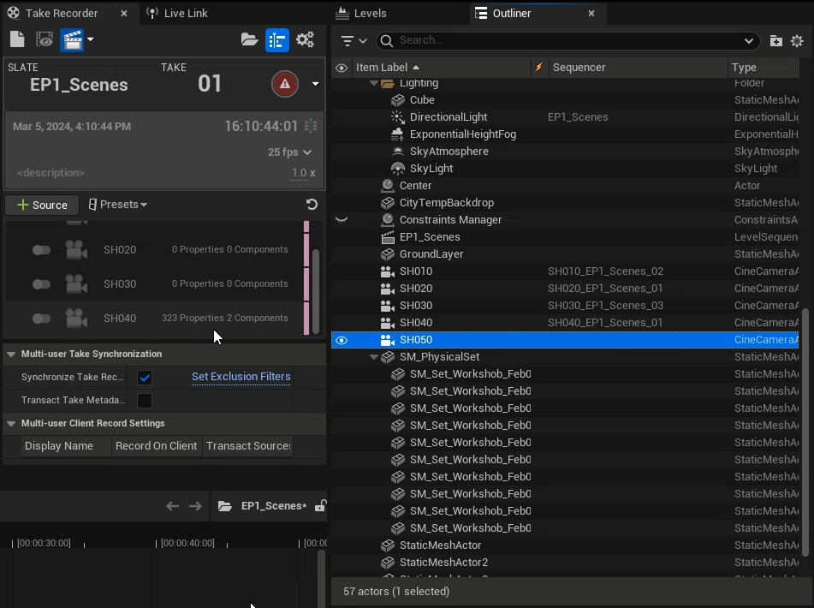Click the revert changes icon beside Presets
Viewport: 814px width, 608px height.
tap(312, 205)
